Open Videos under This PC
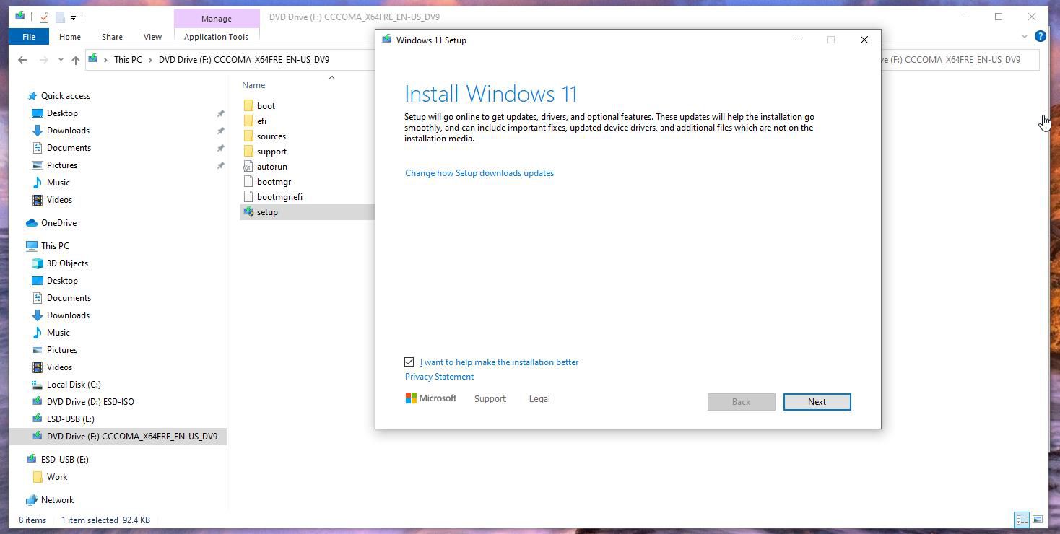Screen dimensions: 1060x534 [x=59, y=367]
